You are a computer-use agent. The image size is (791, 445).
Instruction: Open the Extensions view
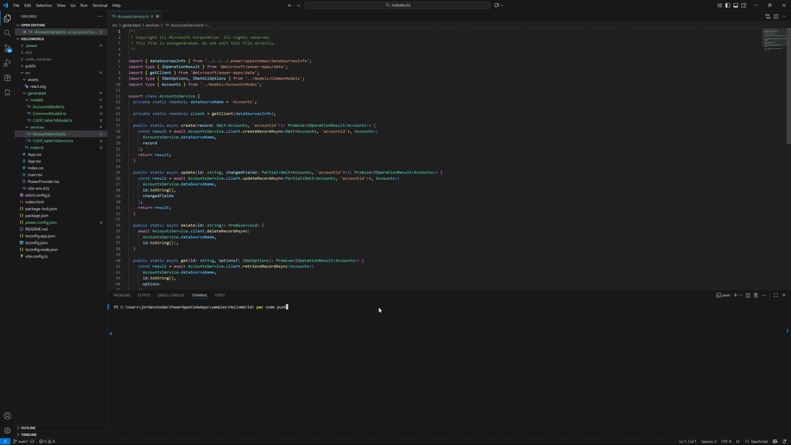(x=7, y=78)
